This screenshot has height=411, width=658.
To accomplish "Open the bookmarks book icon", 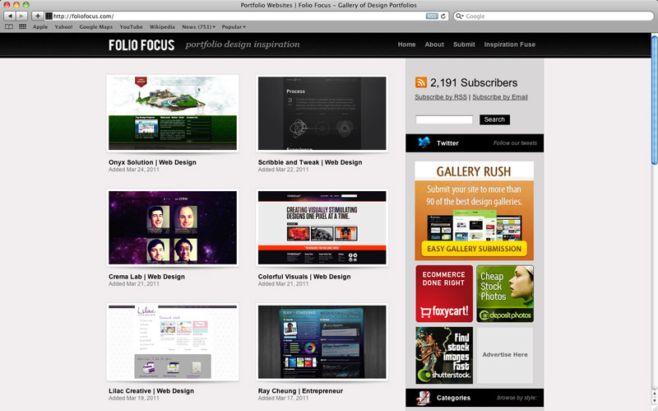I will [9, 27].
